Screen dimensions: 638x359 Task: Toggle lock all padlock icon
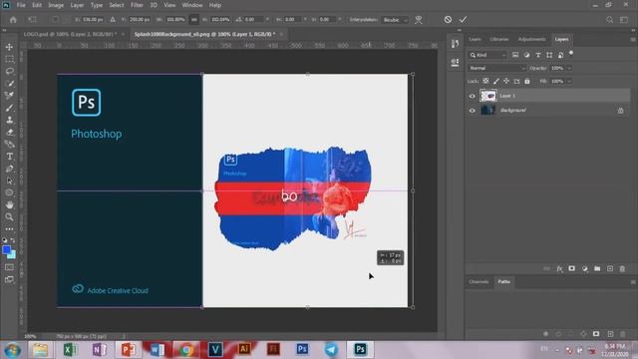pyautogui.click(x=527, y=81)
